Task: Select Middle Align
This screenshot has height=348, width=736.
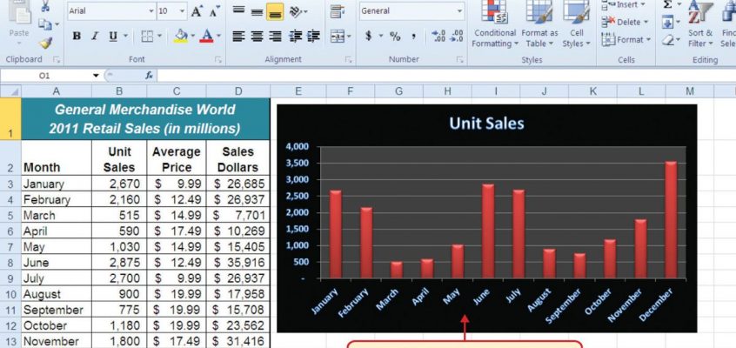Action: click(x=257, y=11)
